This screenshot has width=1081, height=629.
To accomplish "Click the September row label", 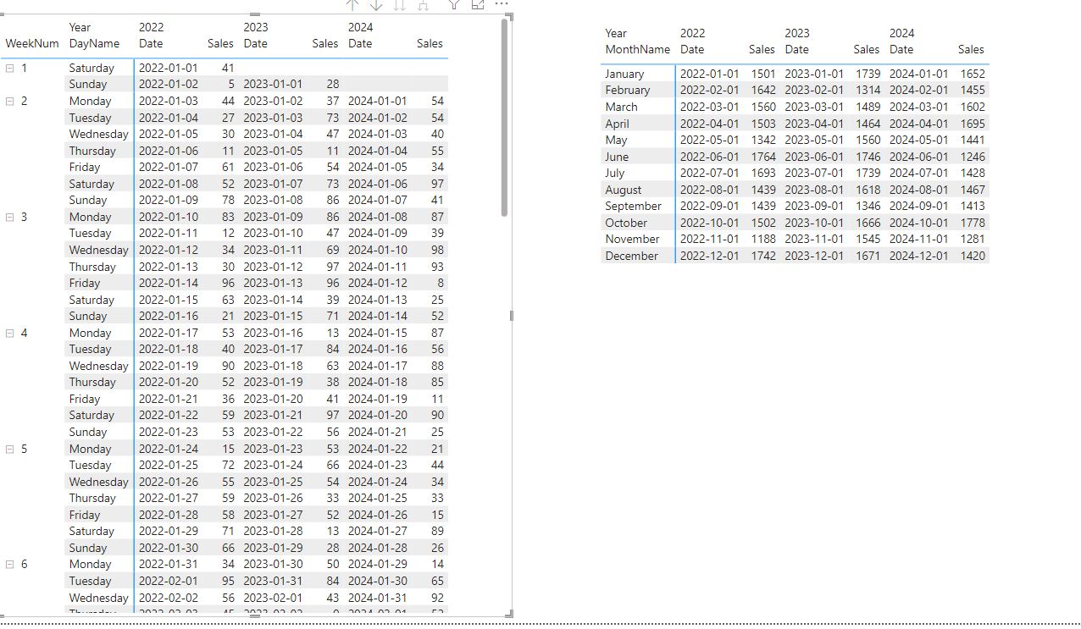I will click(x=633, y=206).
